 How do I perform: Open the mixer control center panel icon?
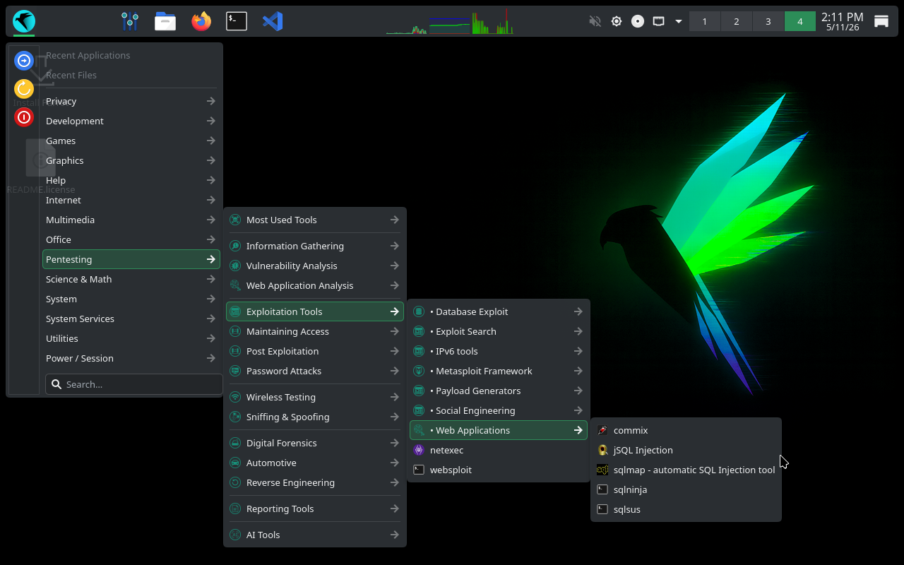click(x=129, y=21)
